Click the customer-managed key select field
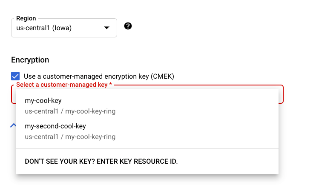The image size is (319, 196). (x=280, y=94)
